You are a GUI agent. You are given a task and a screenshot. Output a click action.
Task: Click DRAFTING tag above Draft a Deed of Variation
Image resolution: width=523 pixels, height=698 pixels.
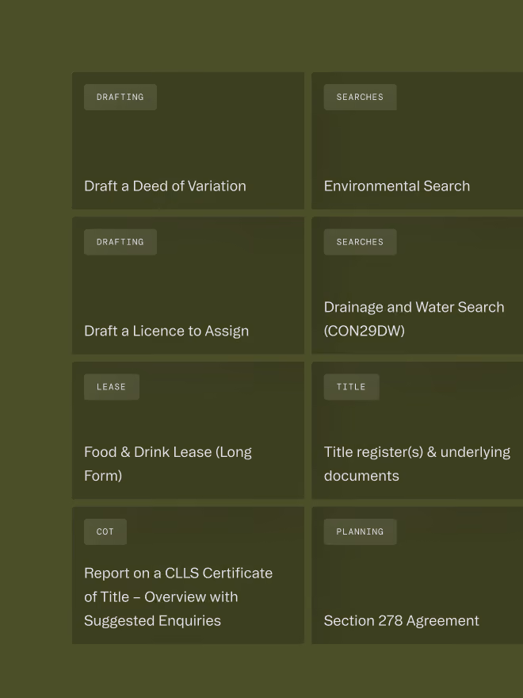(x=120, y=97)
